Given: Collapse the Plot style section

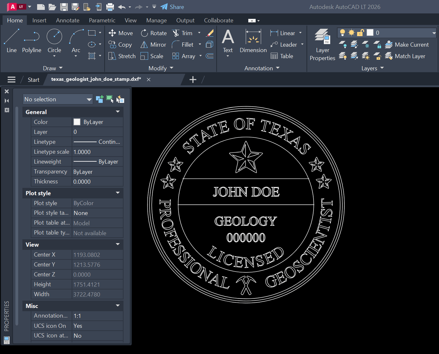Looking at the screenshot, I should (x=118, y=193).
